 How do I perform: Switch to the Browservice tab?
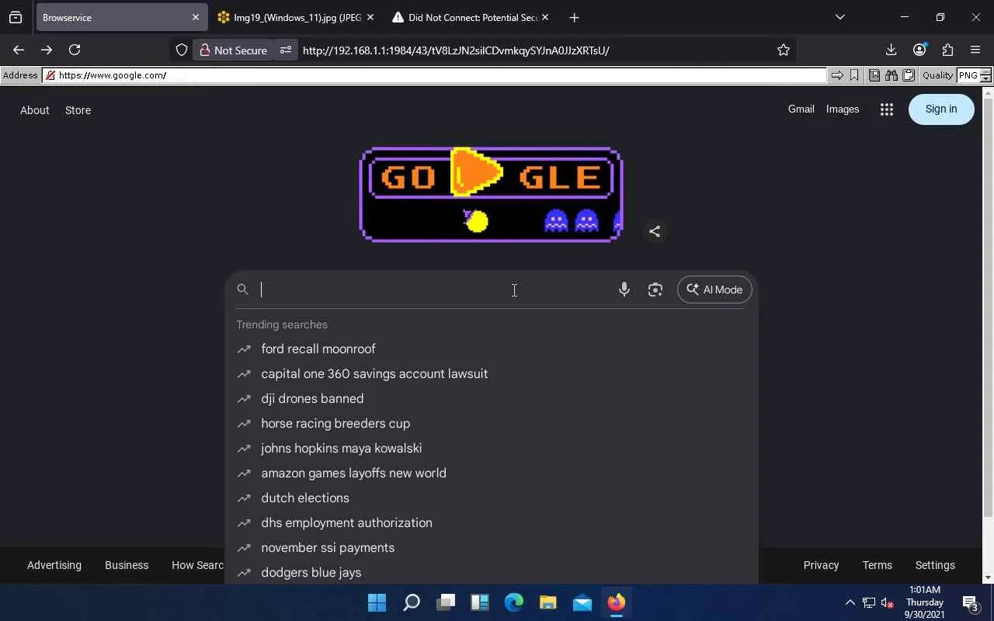120,17
